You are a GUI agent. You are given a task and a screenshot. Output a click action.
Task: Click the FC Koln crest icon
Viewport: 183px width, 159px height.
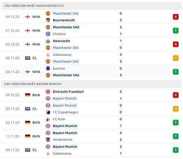[x=48, y=119]
